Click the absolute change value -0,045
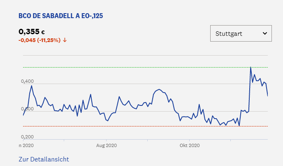 point(26,40)
